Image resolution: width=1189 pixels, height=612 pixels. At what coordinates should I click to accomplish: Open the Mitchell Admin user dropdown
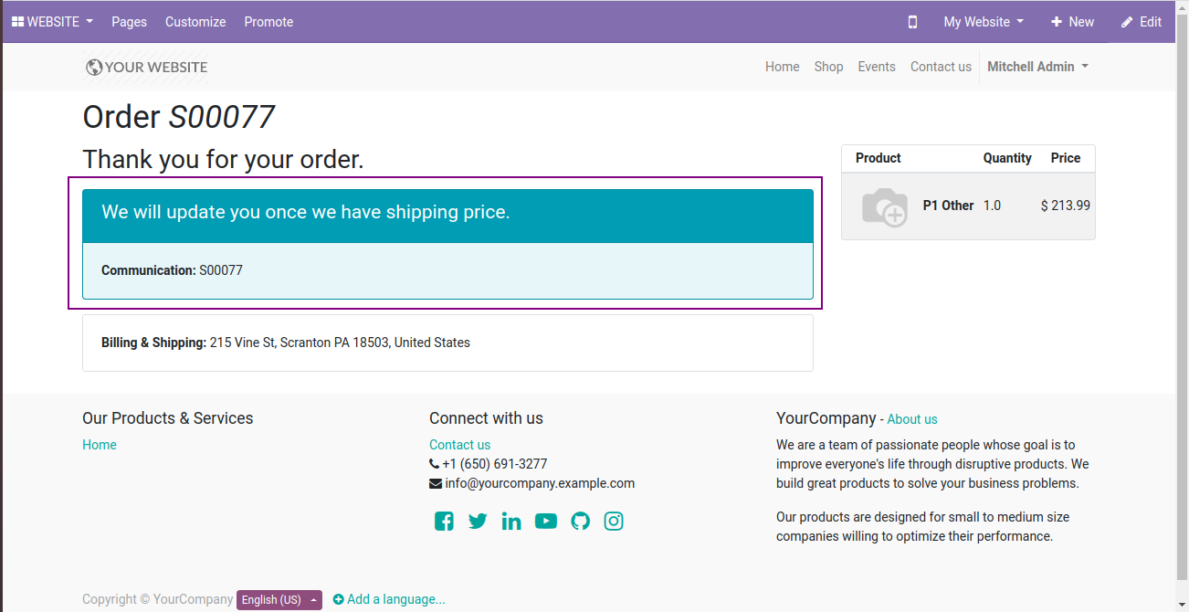click(1037, 67)
